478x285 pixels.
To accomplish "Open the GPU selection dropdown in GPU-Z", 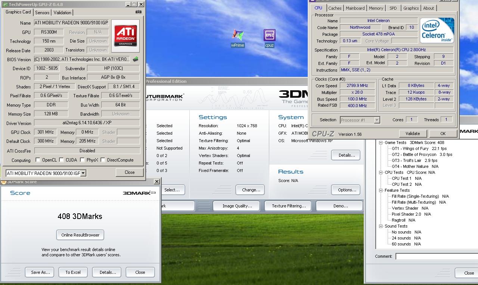I will 83,173.
